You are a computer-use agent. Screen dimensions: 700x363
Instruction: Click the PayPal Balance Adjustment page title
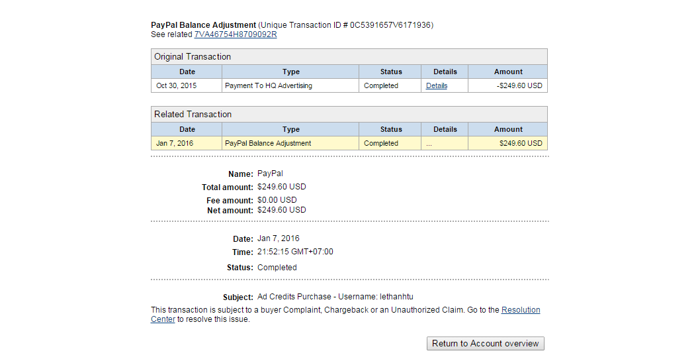click(204, 25)
